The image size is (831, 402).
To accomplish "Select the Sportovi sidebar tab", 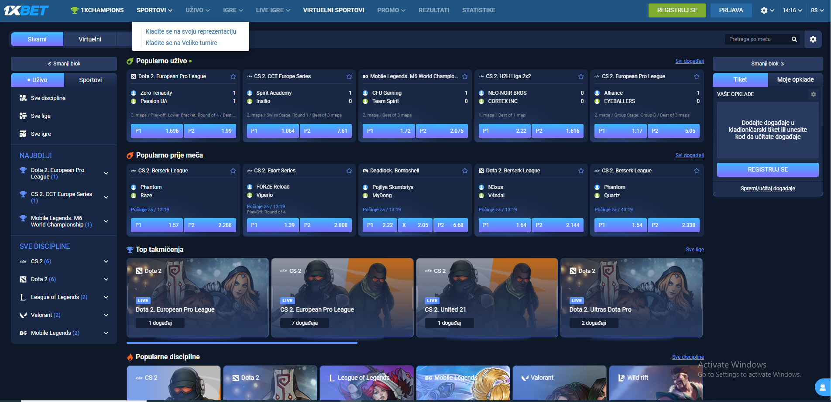I will click(90, 80).
